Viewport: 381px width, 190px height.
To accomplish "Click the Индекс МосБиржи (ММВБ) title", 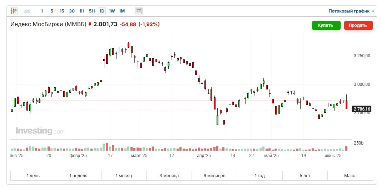I will click(x=48, y=24).
